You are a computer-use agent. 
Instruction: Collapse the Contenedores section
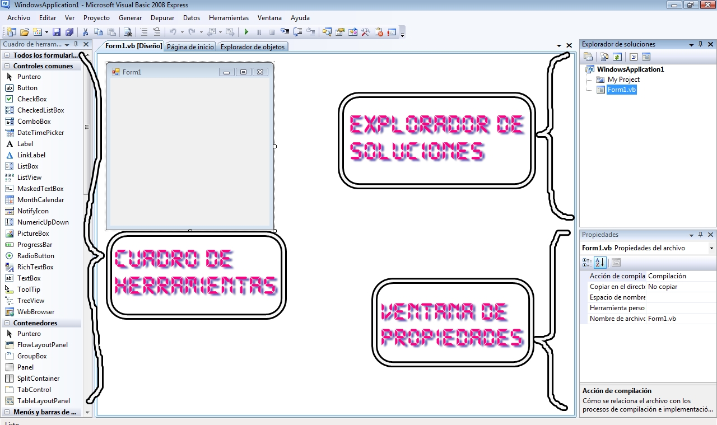coord(7,323)
